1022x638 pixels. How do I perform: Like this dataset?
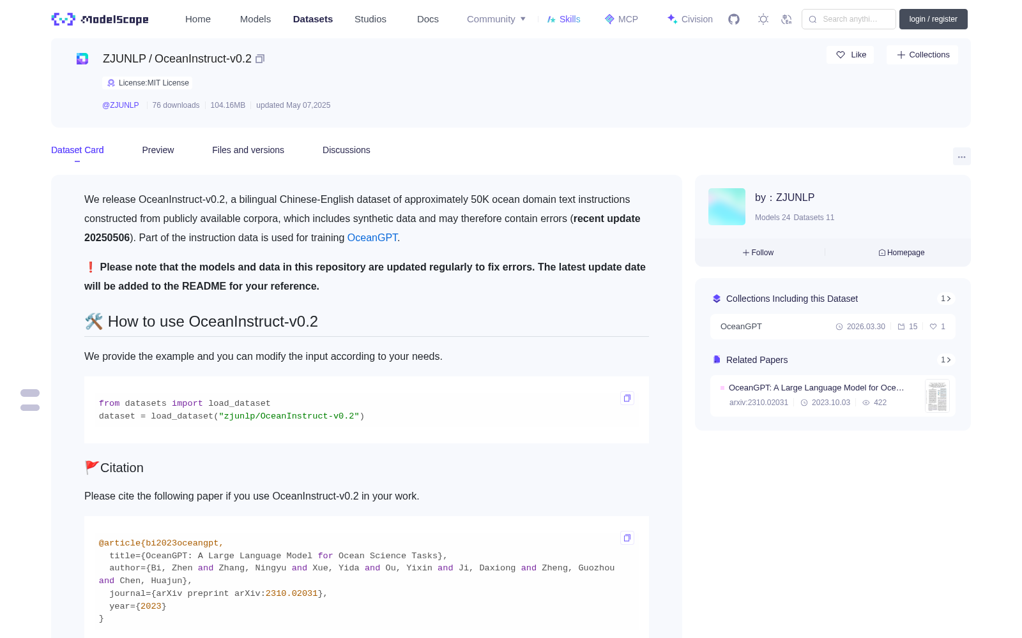(x=850, y=55)
